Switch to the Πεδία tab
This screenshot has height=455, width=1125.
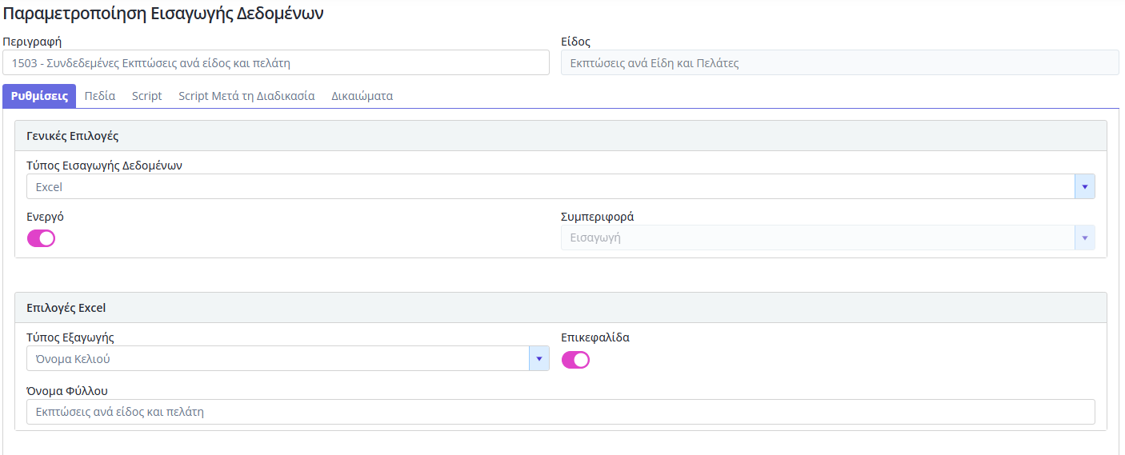100,96
